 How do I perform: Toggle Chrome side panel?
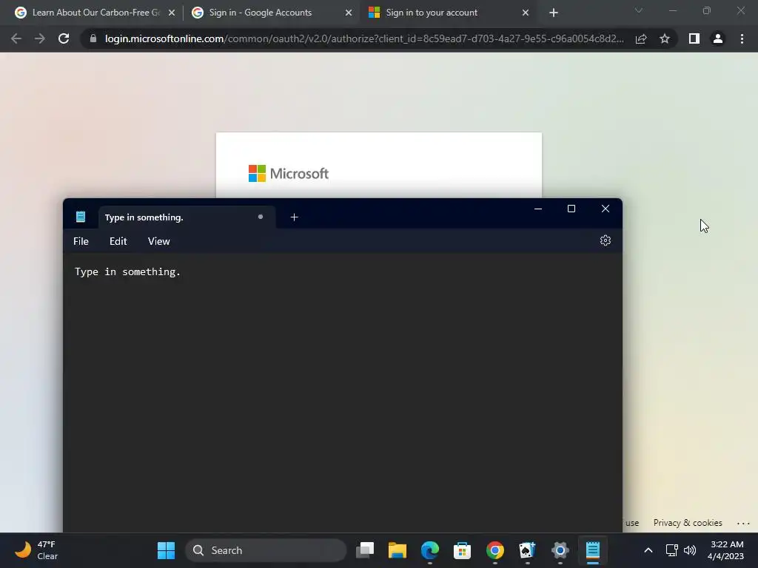tap(694, 38)
